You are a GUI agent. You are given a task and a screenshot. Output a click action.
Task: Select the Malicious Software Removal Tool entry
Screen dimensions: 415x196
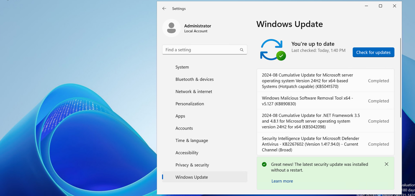[325, 101]
